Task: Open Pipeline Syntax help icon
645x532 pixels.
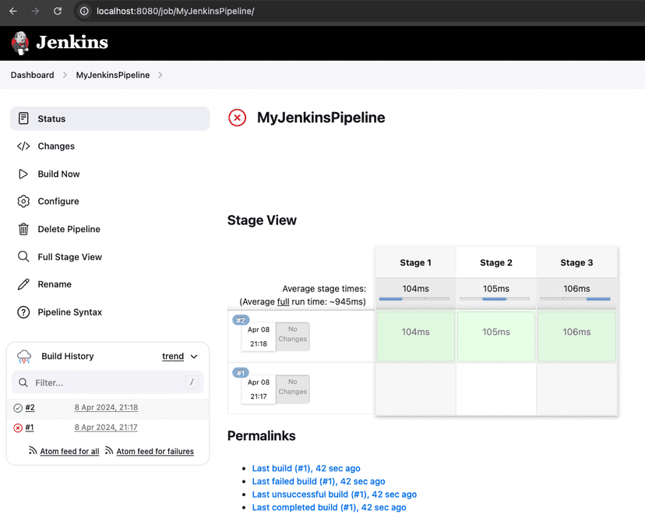Action: 23,312
